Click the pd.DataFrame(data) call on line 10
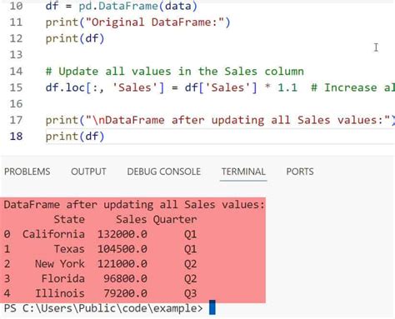 pyautogui.click(x=138, y=6)
